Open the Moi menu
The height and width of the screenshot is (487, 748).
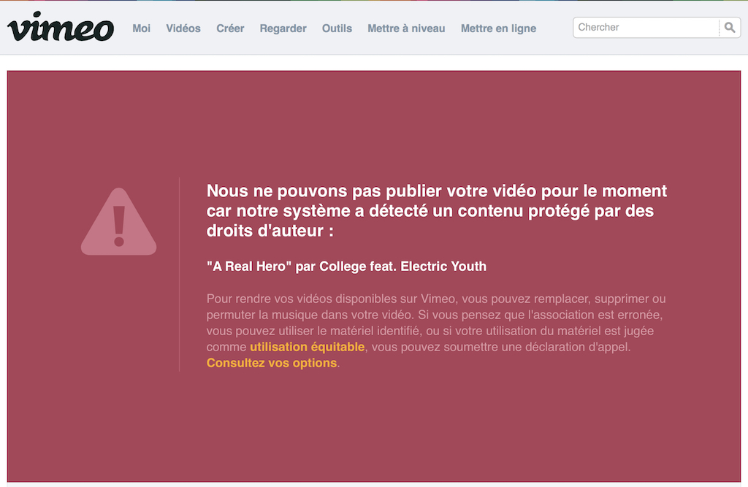141,28
